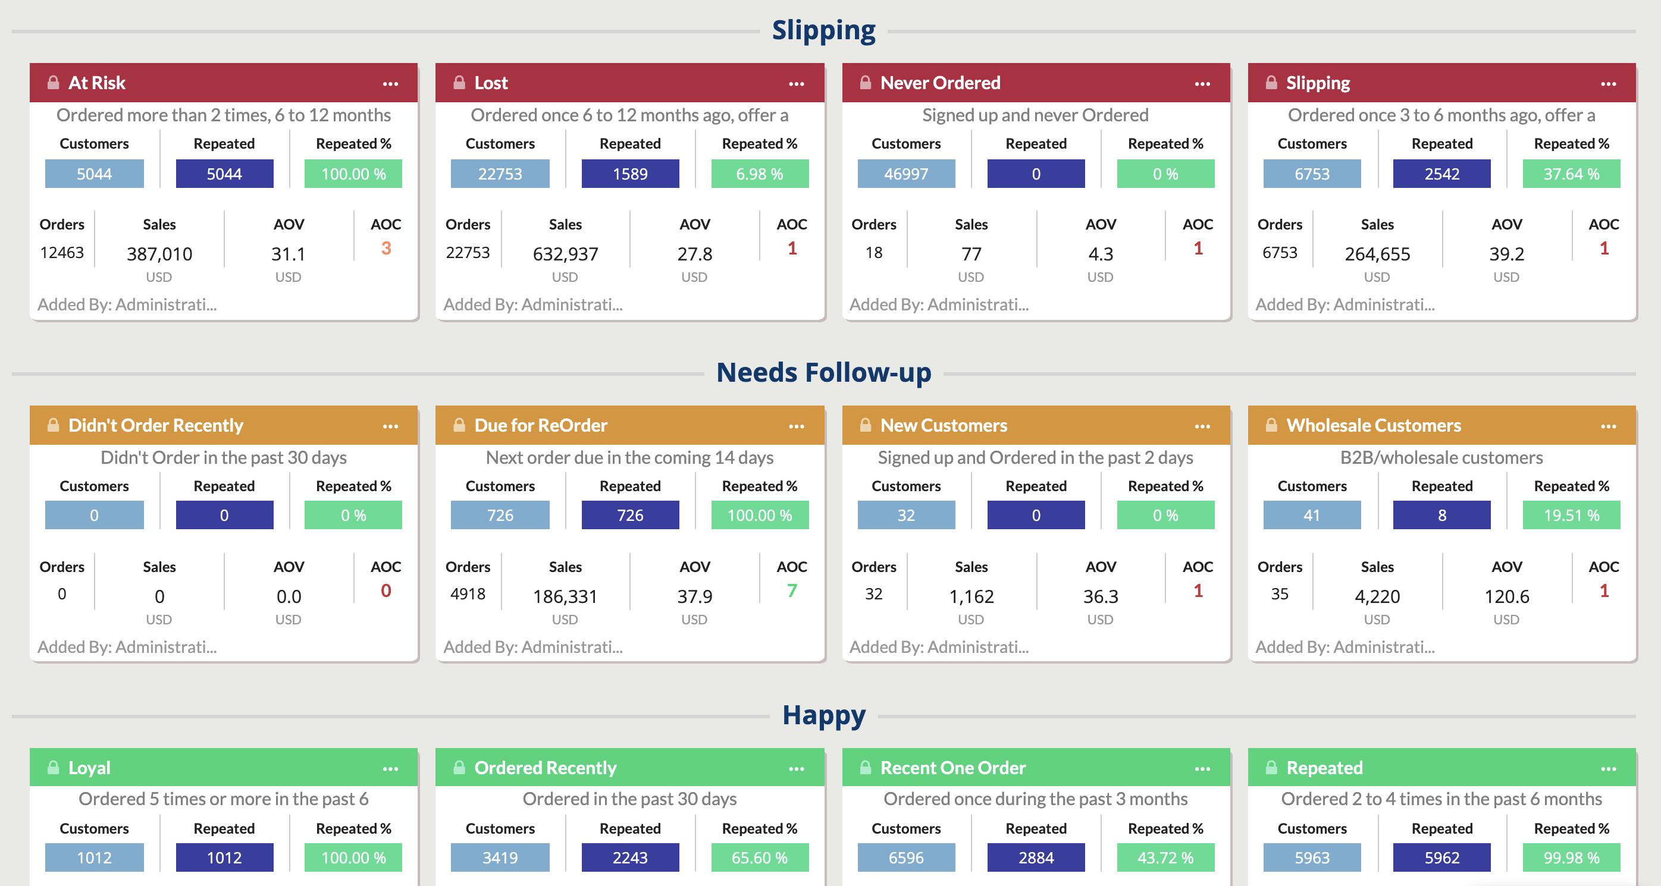The height and width of the screenshot is (886, 1661).
Task: Click Never Ordered customers count 46997
Action: (906, 174)
